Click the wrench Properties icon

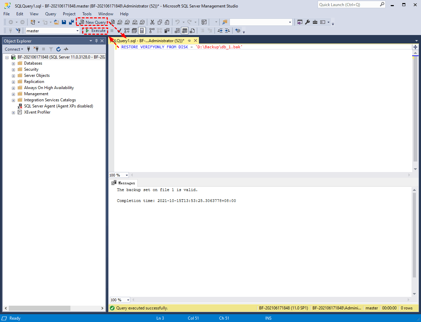pyautogui.click(x=307, y=22)
